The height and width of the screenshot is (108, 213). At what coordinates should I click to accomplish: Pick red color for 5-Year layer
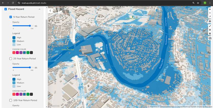click(x=14, y=53)
